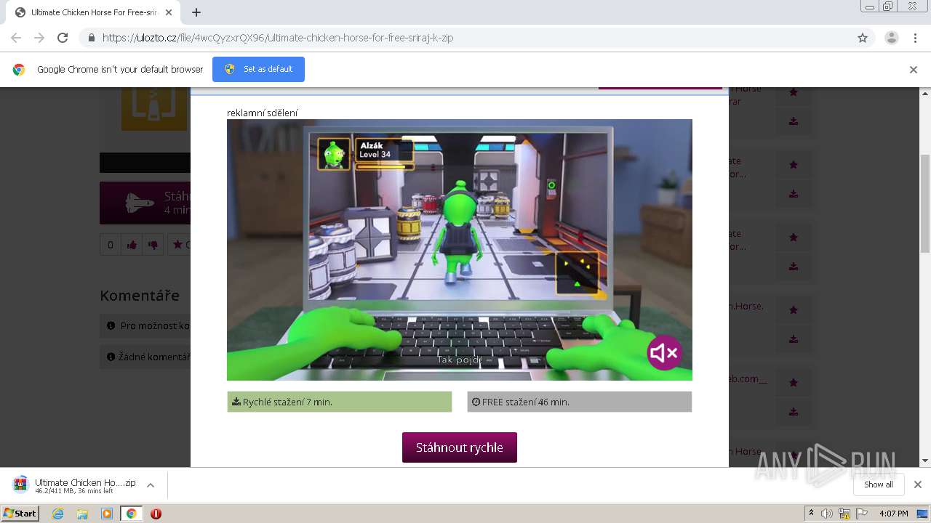Show hidden system tray icons

(811, 514)
